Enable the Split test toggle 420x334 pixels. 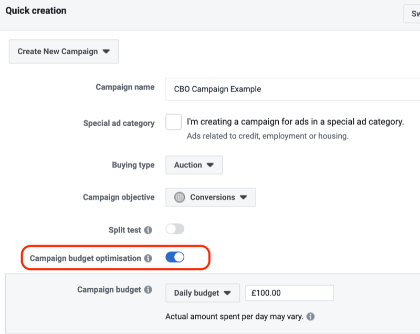click(175, 229)
